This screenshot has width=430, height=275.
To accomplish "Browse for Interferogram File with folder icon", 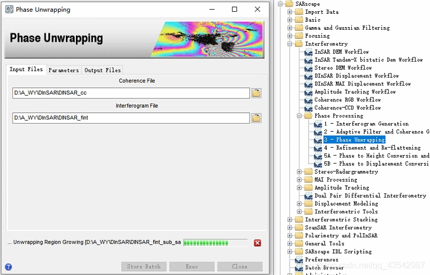I will coord(256,118).
